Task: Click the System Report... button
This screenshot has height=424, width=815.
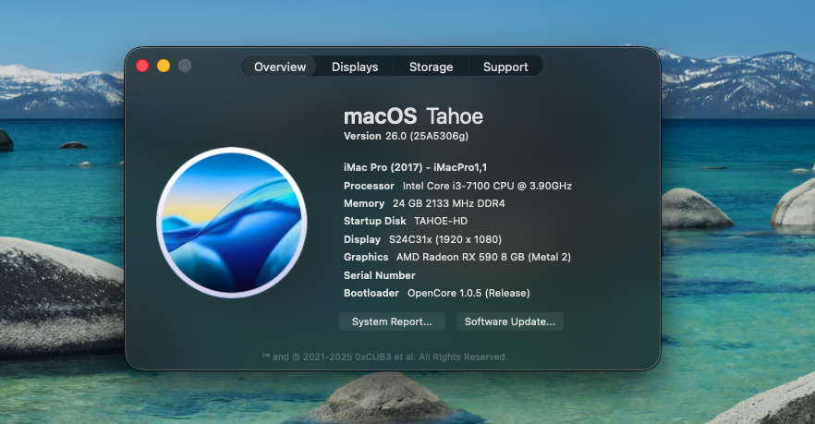Action: click(392, 321)
